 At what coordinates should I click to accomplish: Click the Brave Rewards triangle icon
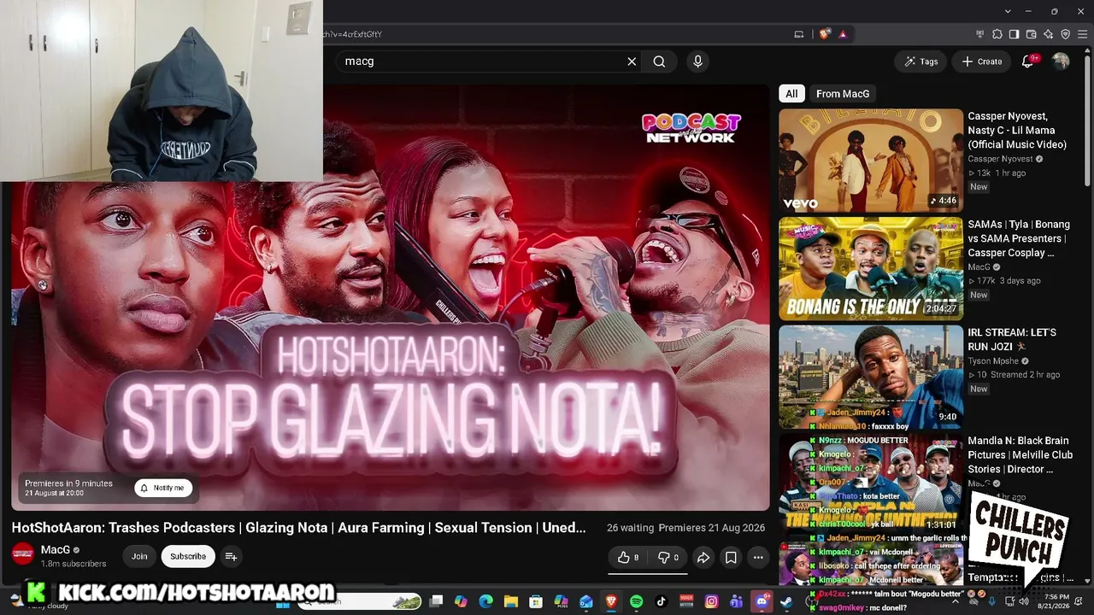(x=843, y=34)
